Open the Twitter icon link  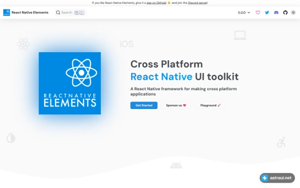point(267,13)
